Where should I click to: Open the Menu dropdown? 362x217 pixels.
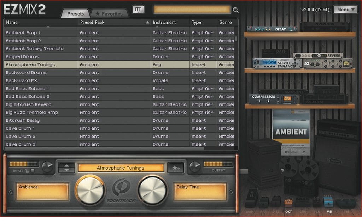345,10
